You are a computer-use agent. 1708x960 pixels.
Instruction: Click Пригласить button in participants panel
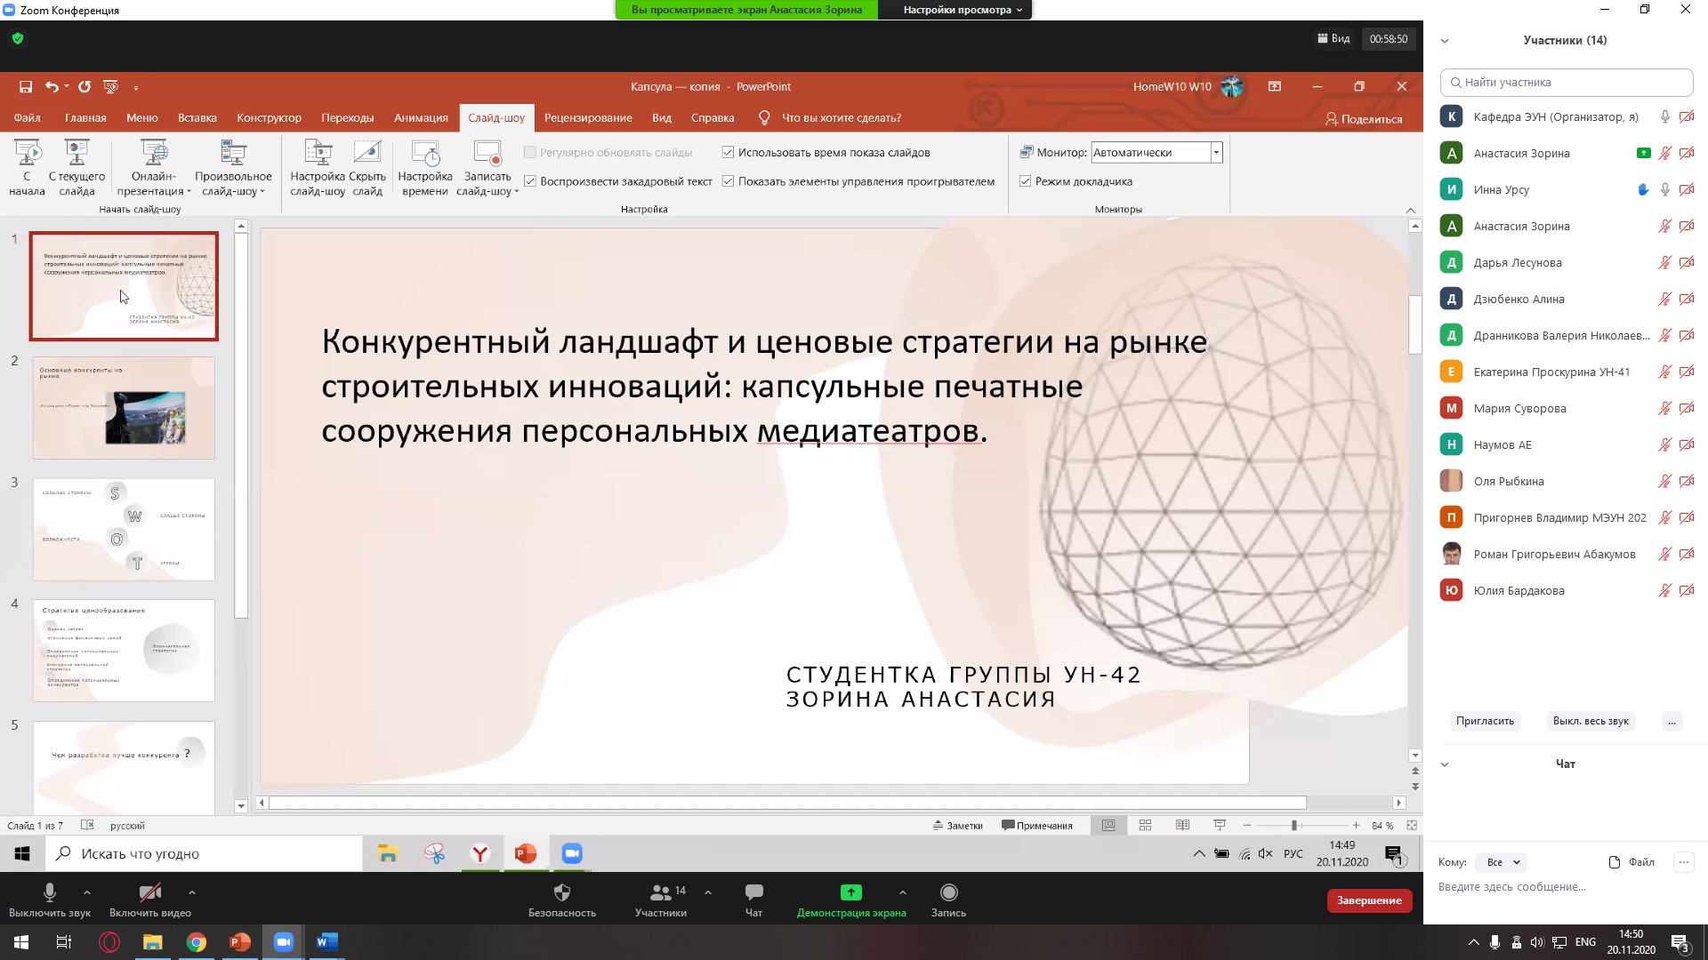click(x=1485, y=721)
